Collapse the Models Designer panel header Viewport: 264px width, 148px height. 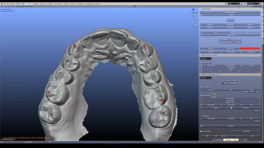tap(230, 9)
